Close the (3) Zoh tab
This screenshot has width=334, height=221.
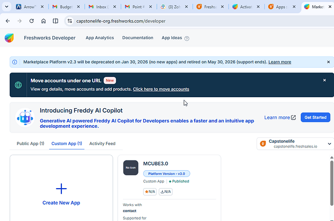(x=186, y=7)
